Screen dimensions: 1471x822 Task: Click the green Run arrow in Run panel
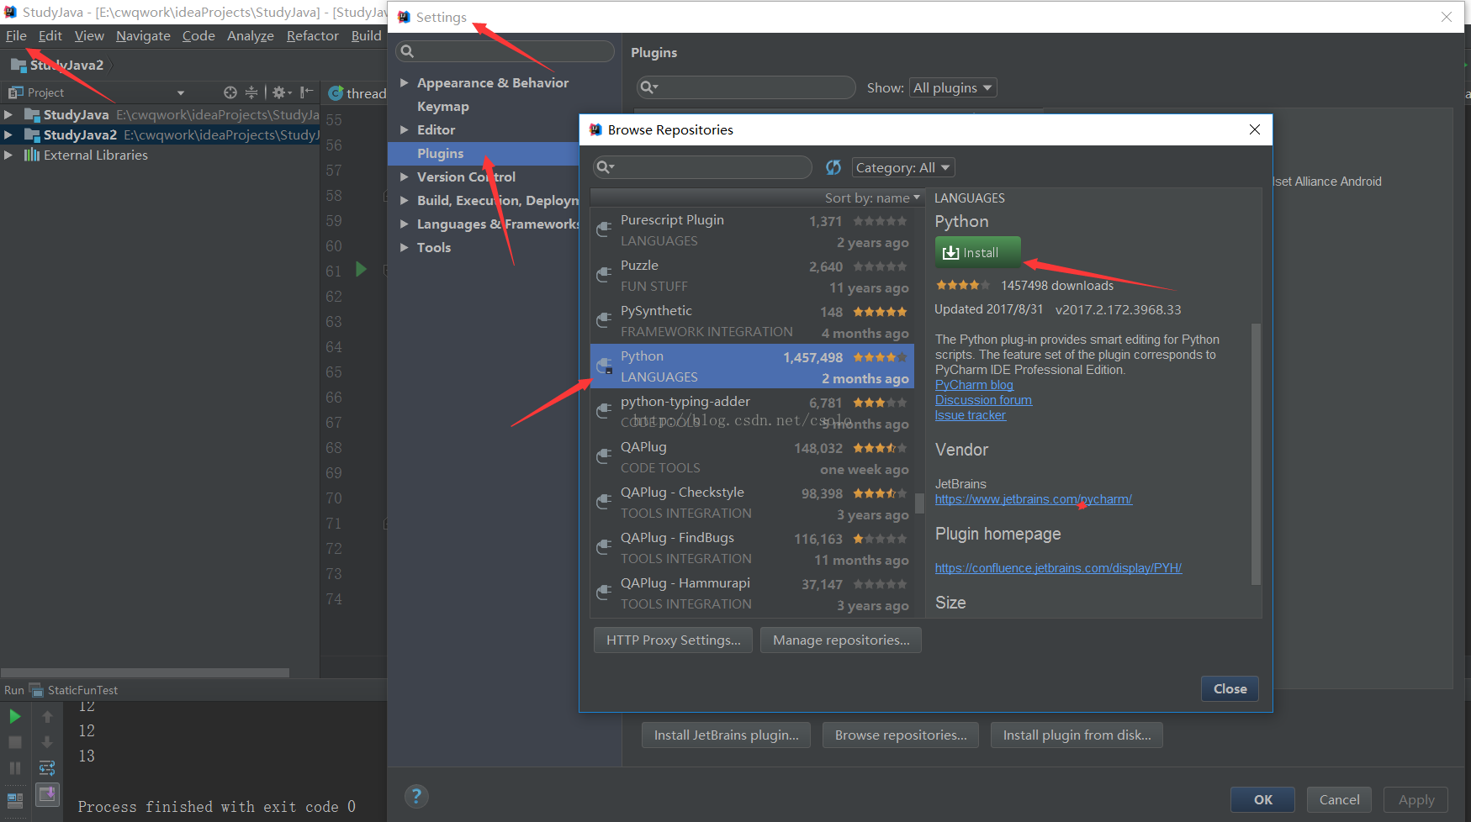(x=15, y=716)
